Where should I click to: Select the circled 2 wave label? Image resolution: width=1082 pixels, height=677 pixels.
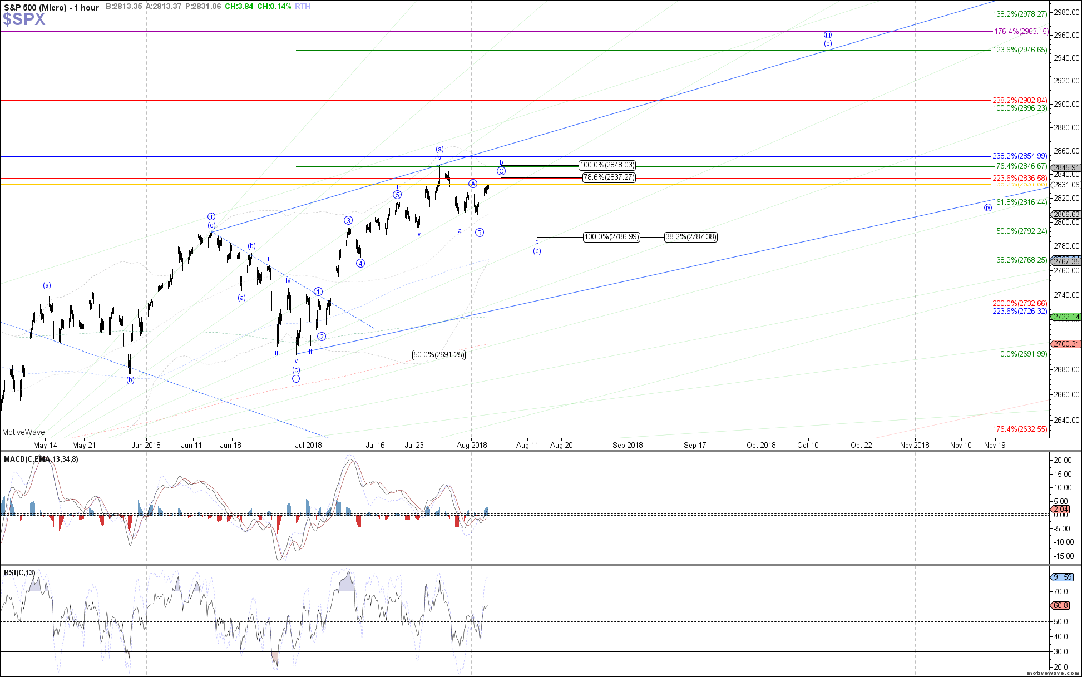pyautogui.click(x=322, y=337)
